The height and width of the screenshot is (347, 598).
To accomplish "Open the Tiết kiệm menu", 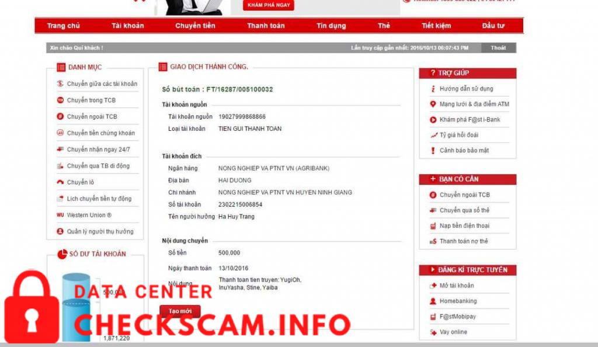I will (x=436, y=26).
